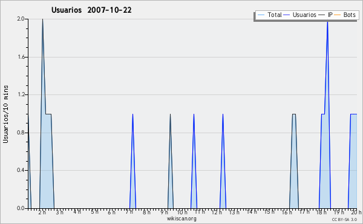Screen dimensions: 363x224
Task: Click the '7 h' x-axis label
Action: 129,212
